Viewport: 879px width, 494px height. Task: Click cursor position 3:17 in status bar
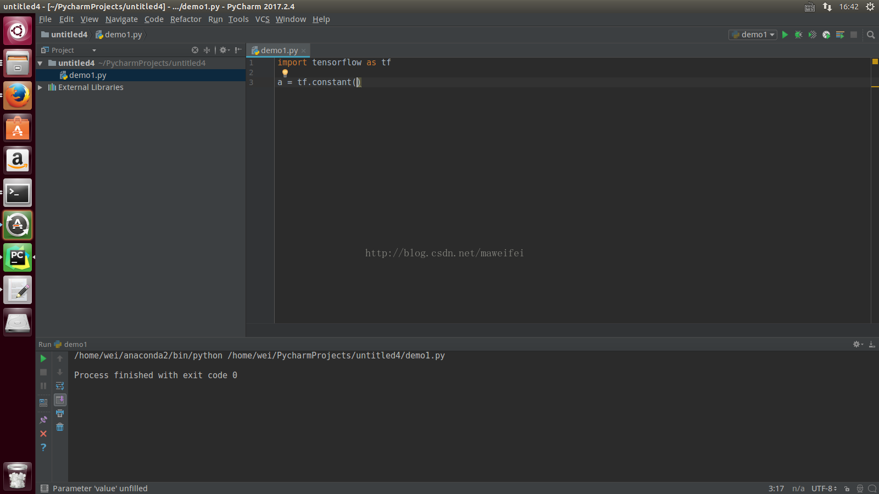pos(776,489)
